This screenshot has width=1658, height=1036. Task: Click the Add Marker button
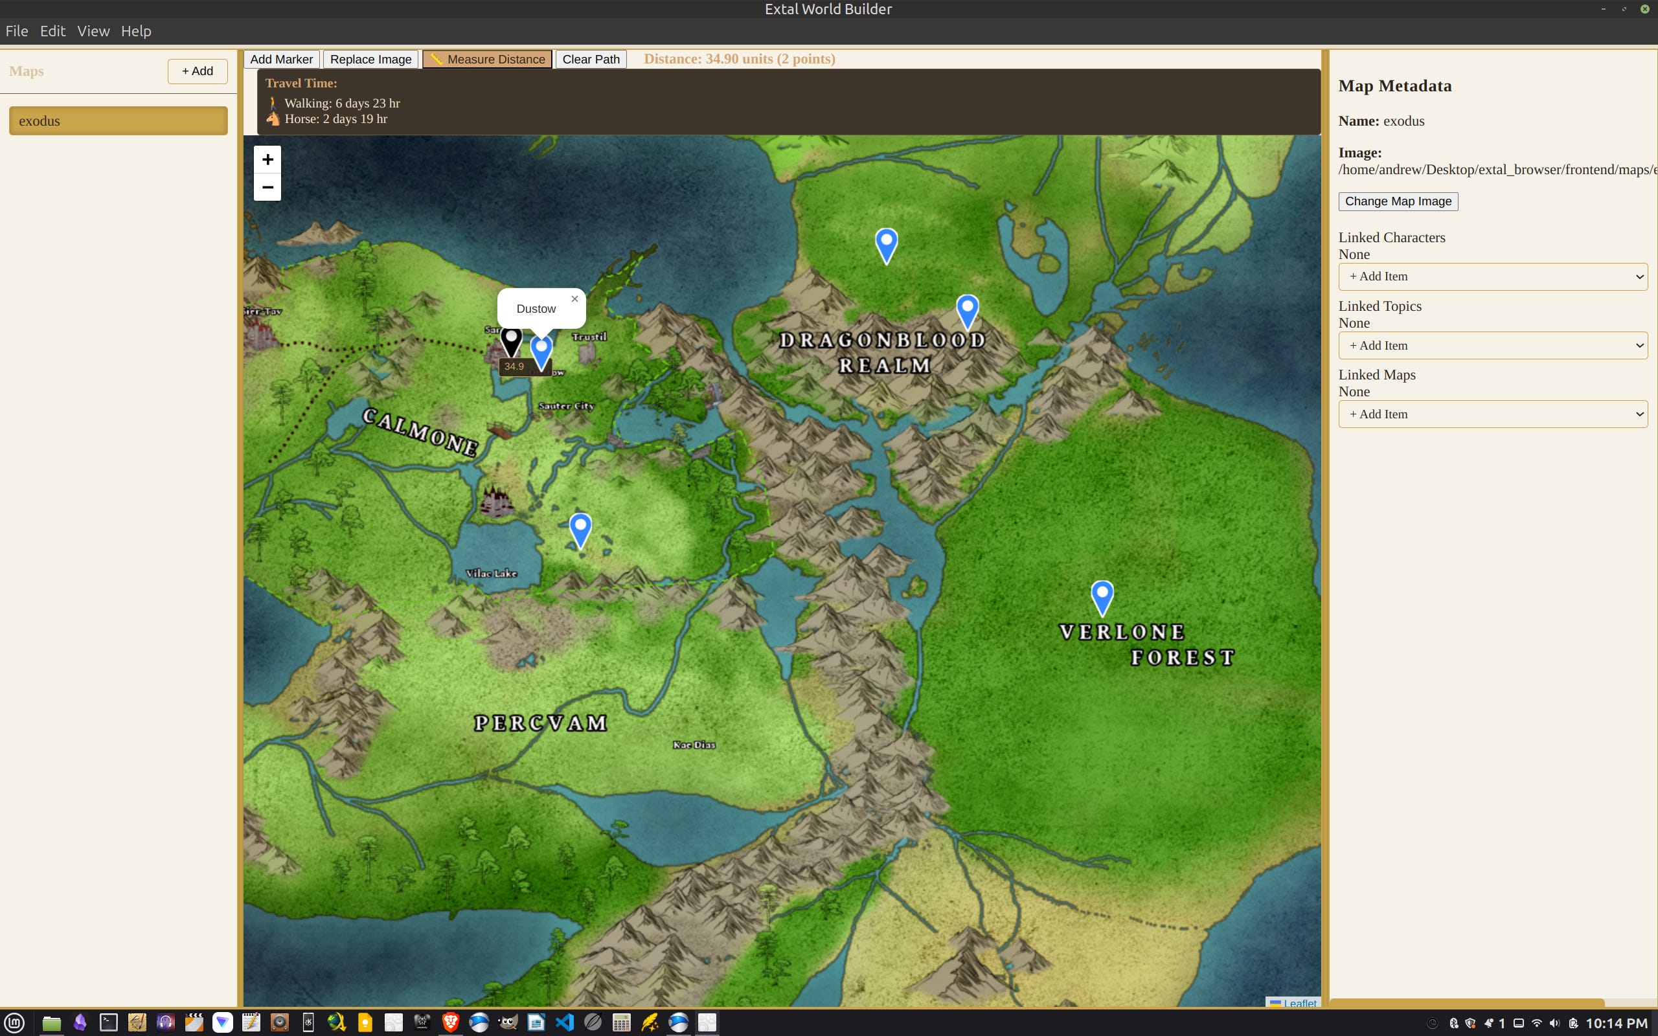(281, 59)
